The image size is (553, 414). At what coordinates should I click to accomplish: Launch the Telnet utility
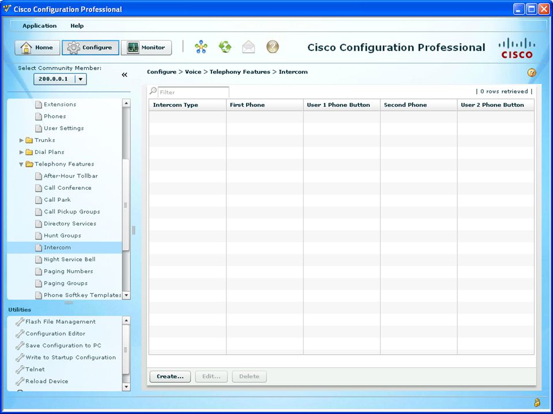pos(35,369)
